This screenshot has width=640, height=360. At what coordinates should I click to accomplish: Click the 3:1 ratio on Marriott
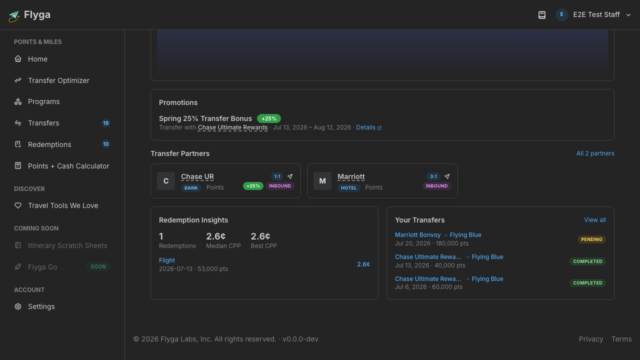[433, 176]
